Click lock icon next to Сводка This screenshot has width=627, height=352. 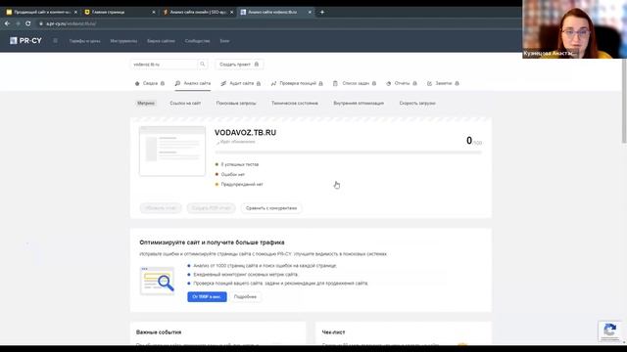(163, 83)
